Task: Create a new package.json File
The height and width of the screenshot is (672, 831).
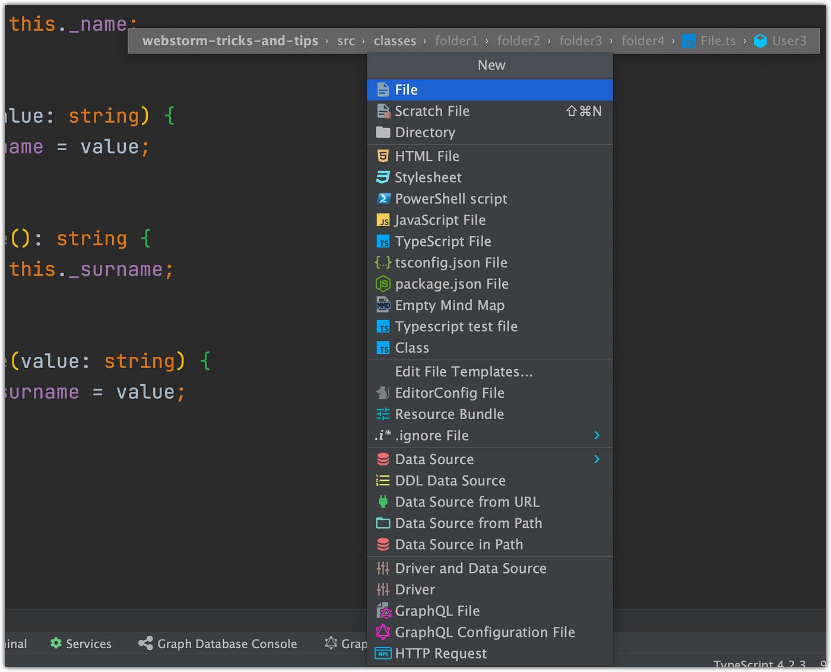Action: click(452, 284)
